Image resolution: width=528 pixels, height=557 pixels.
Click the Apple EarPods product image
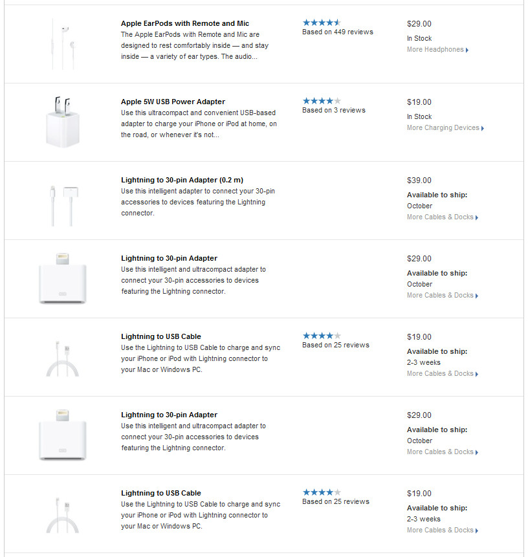coord(62,44)
